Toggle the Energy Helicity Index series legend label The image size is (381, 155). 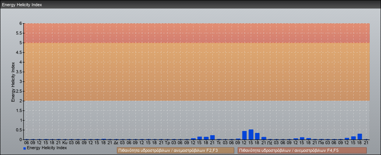(x=47, y=148)
